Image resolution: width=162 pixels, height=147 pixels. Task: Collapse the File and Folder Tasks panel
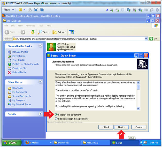pyautogui.click(x=40, y=46)
